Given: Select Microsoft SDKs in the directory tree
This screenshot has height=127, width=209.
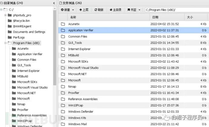Looking at the screenshot, I should tap(27, 82).
